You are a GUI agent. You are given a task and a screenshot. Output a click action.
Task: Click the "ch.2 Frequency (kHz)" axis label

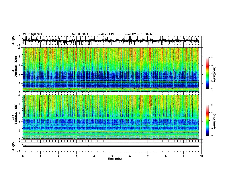[15, 114]
